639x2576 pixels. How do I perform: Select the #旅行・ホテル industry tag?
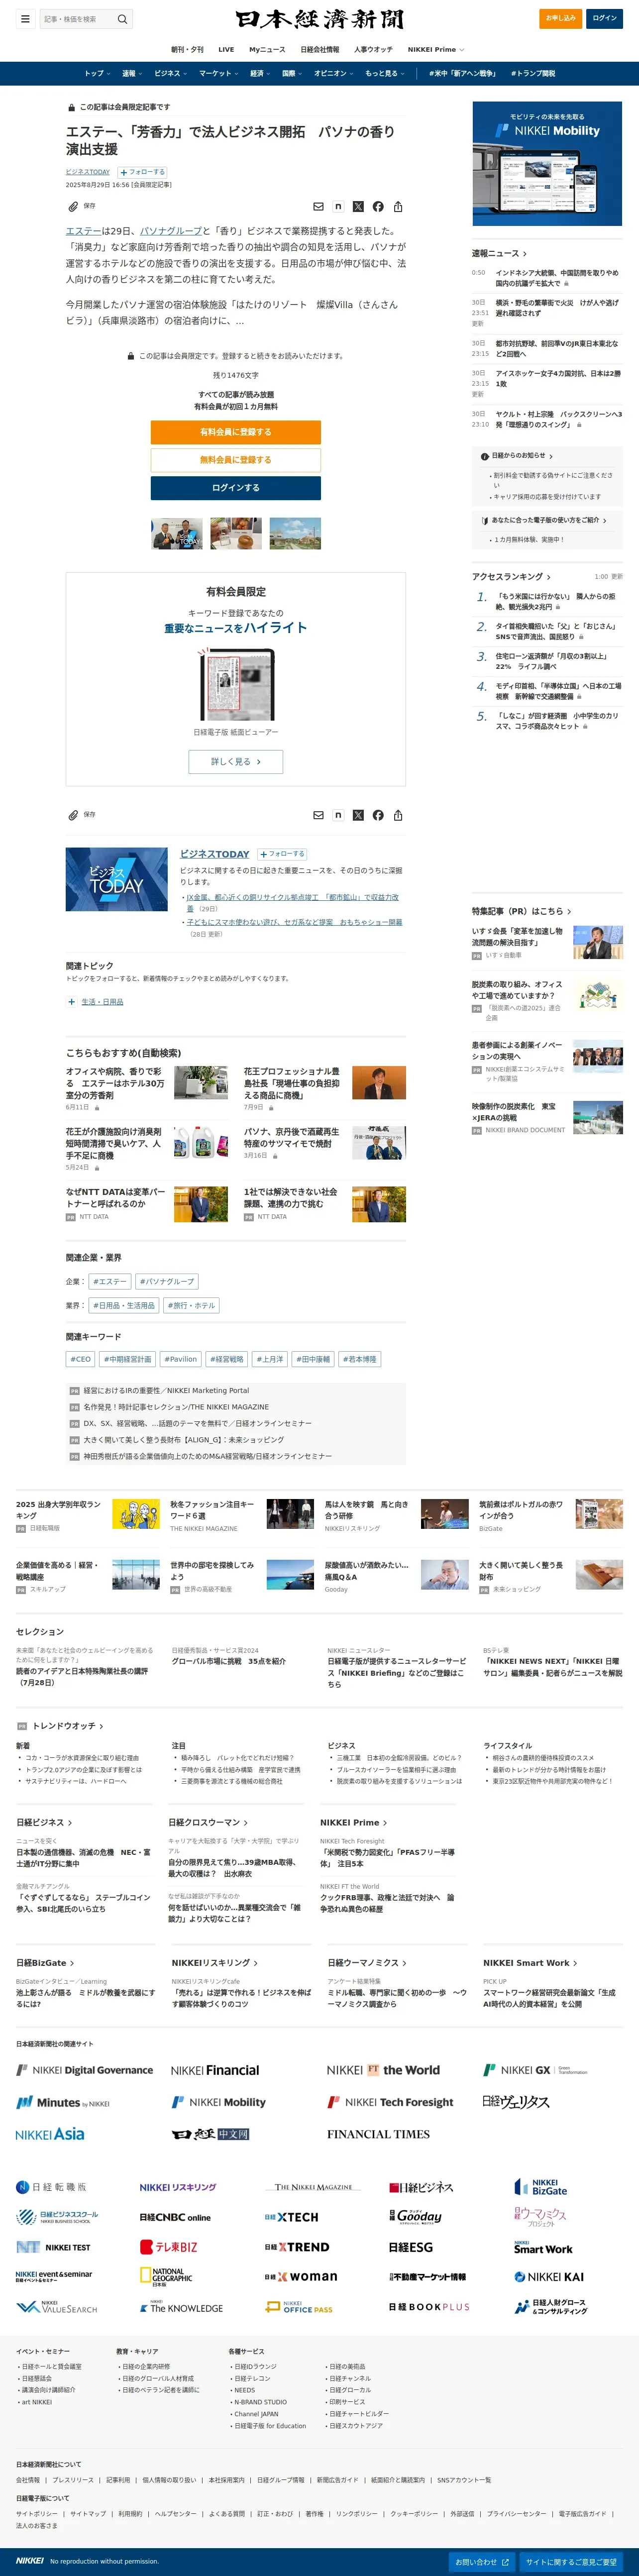coord(191,1306)
